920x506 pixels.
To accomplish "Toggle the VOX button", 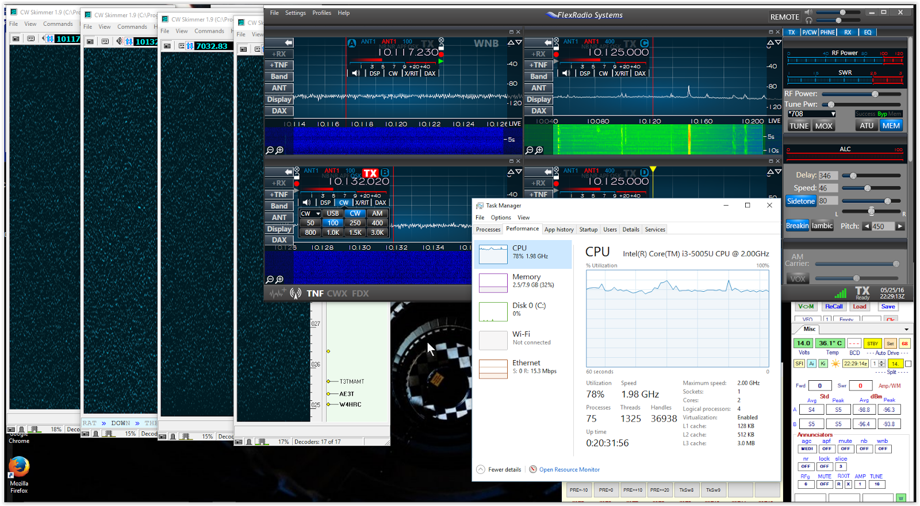I will [x=798, y=279].
